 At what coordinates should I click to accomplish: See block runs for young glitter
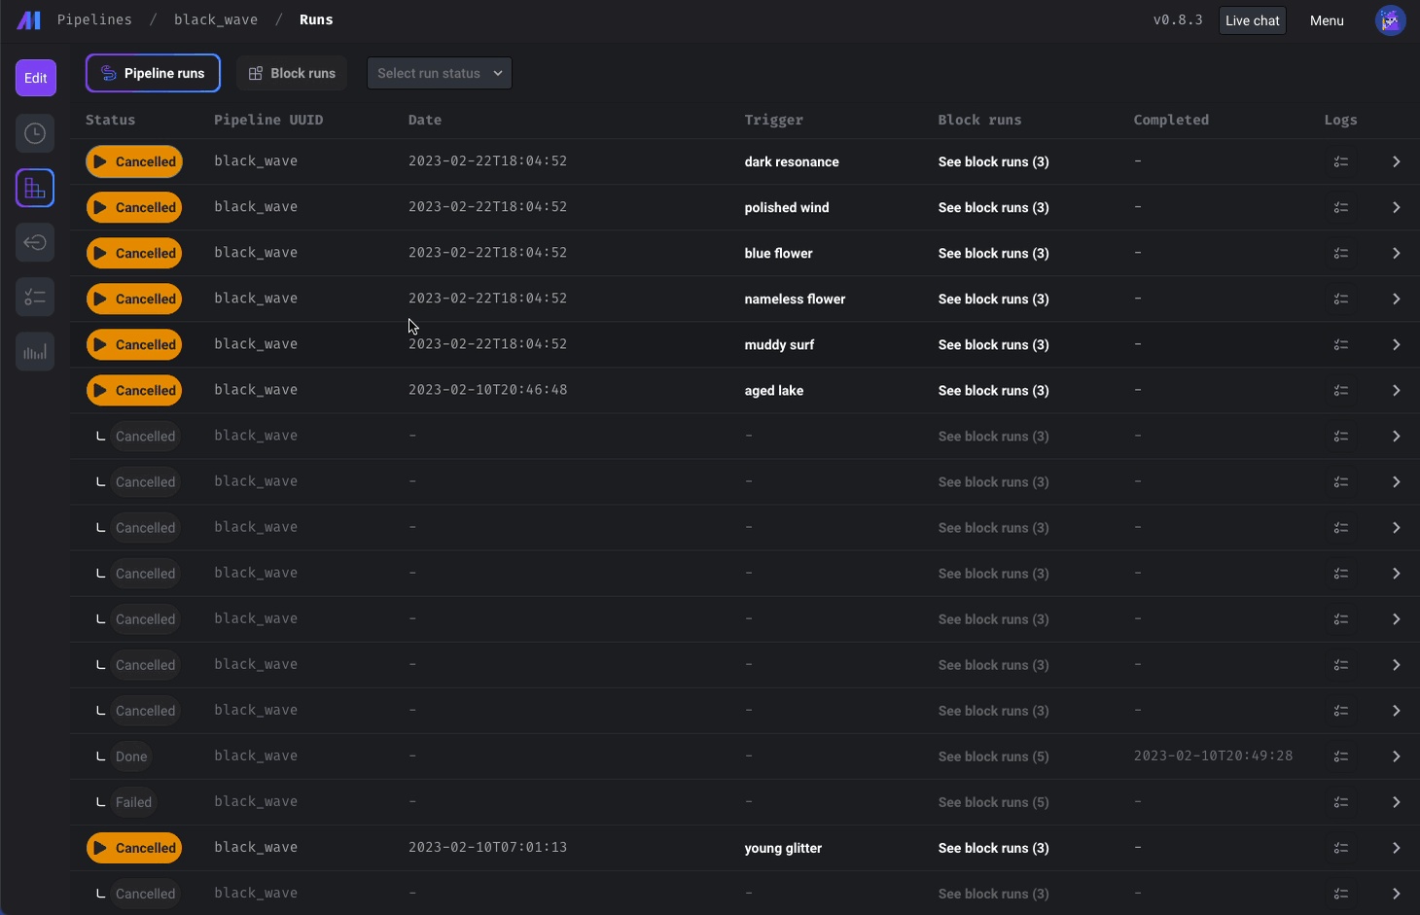click(993, 848)
